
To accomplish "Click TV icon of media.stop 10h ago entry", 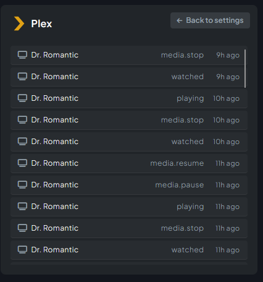I will 22,120.
